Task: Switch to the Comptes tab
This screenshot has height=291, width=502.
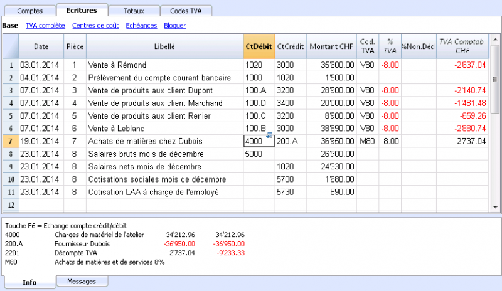Action: point(29,11)
